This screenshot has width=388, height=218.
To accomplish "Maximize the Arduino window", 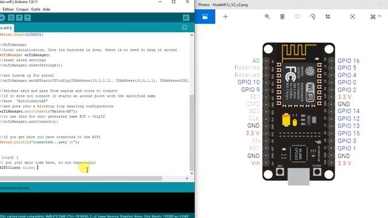I will coord(174,2).
